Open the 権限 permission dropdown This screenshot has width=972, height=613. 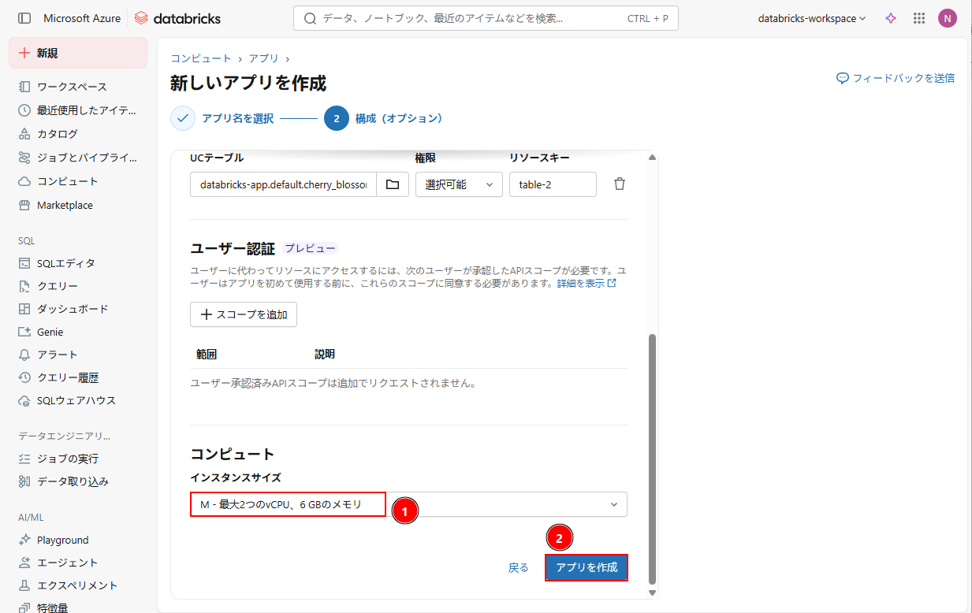point(459,184)
